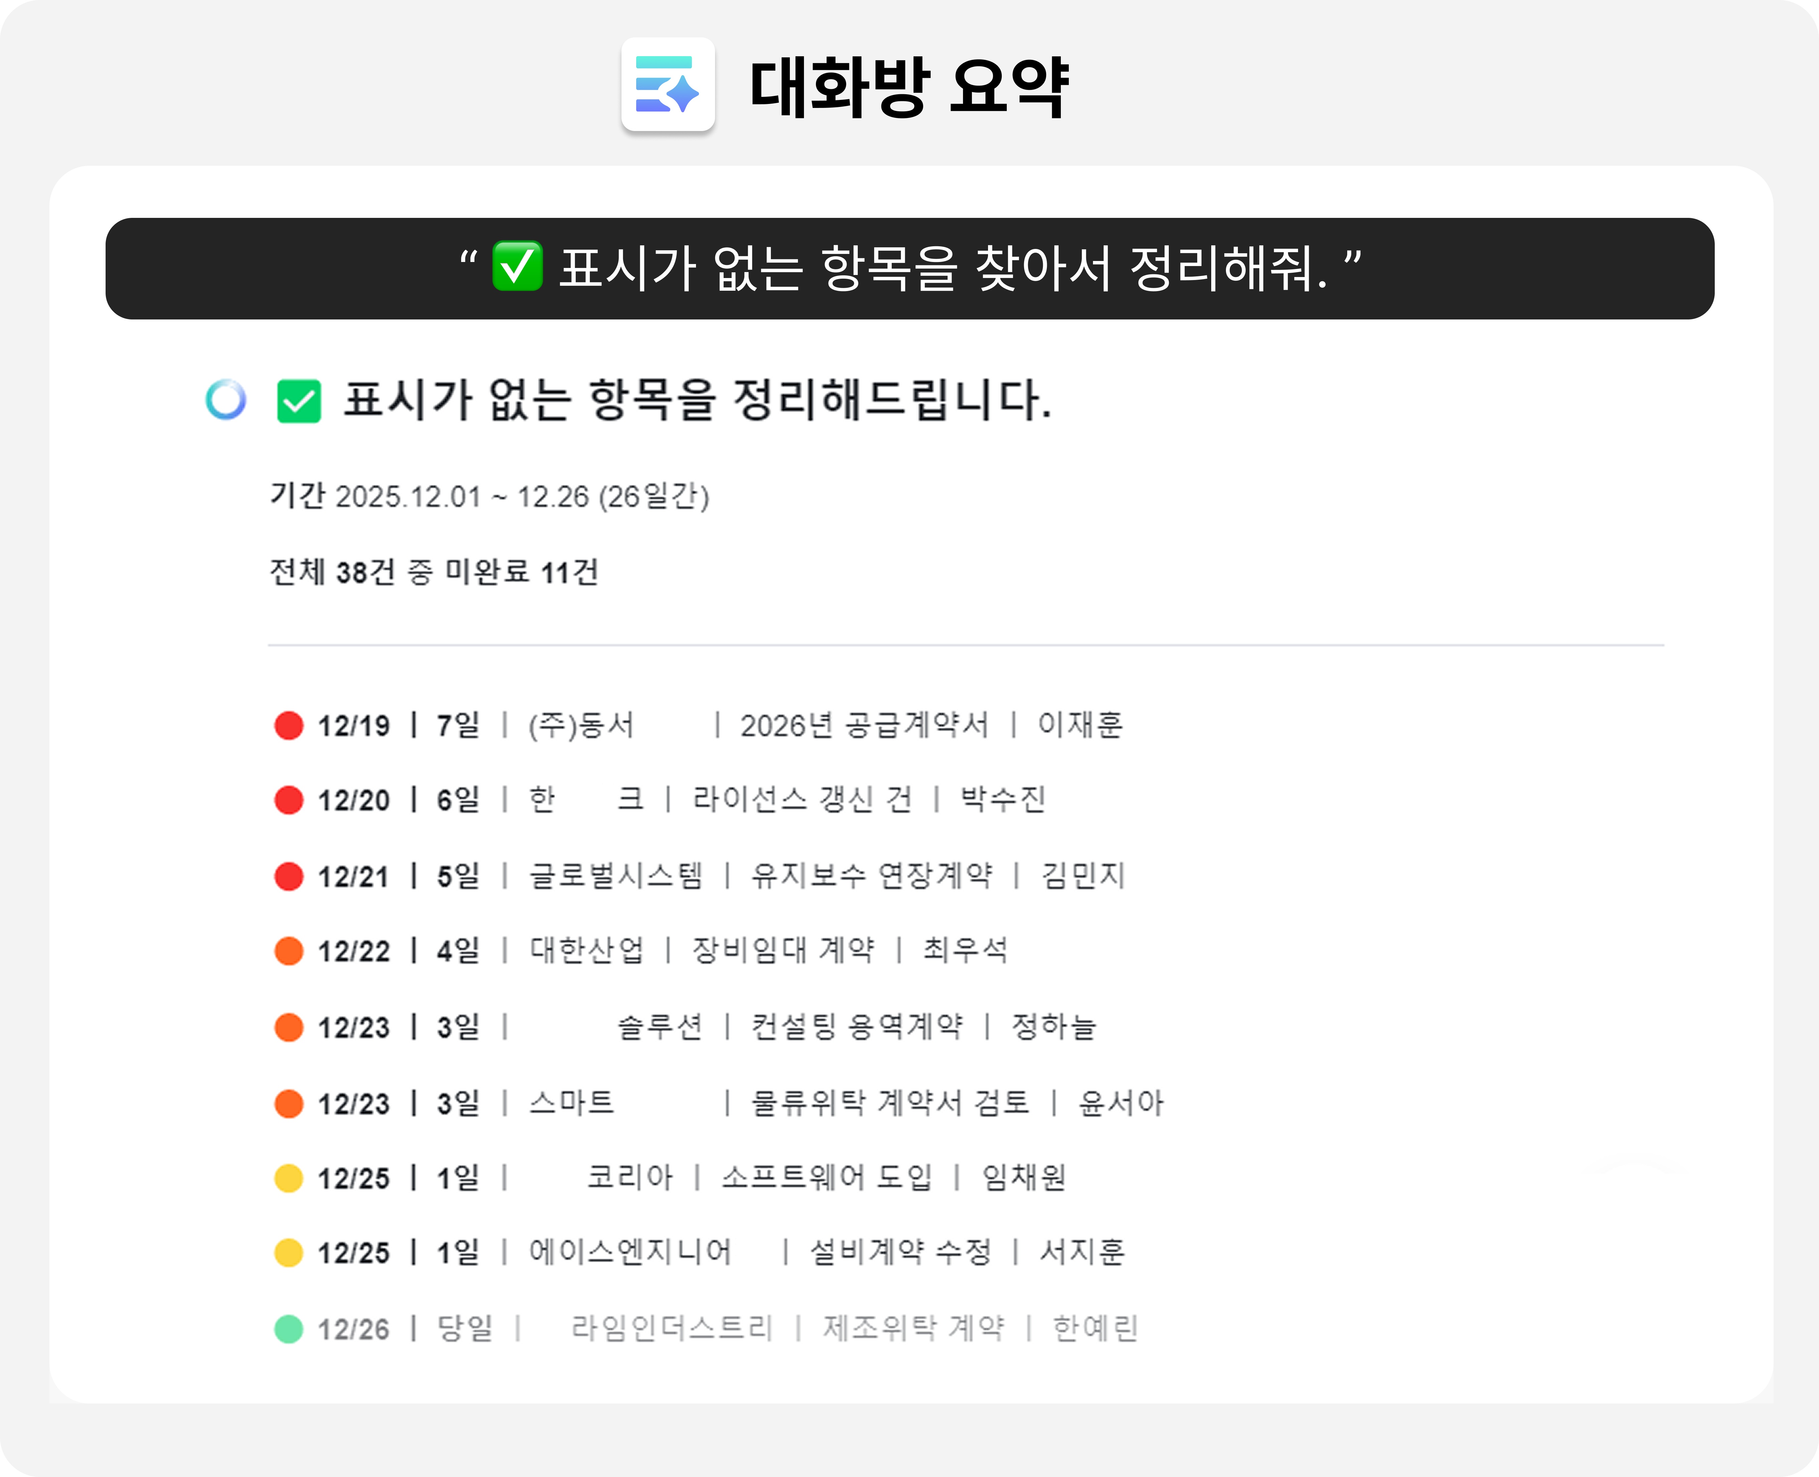Click the divider line above the task list
Image resolution: width=1819 pixels, height=1477 pixels.
[x=966, y=644]
